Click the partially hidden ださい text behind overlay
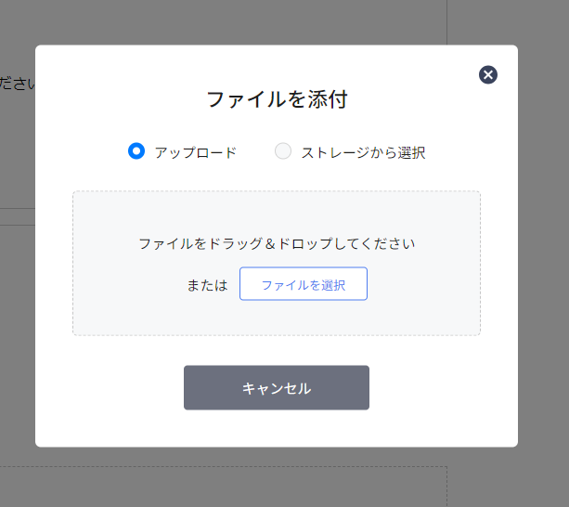Viewport: 569px width, 507px height. click(x=18, y=84)
